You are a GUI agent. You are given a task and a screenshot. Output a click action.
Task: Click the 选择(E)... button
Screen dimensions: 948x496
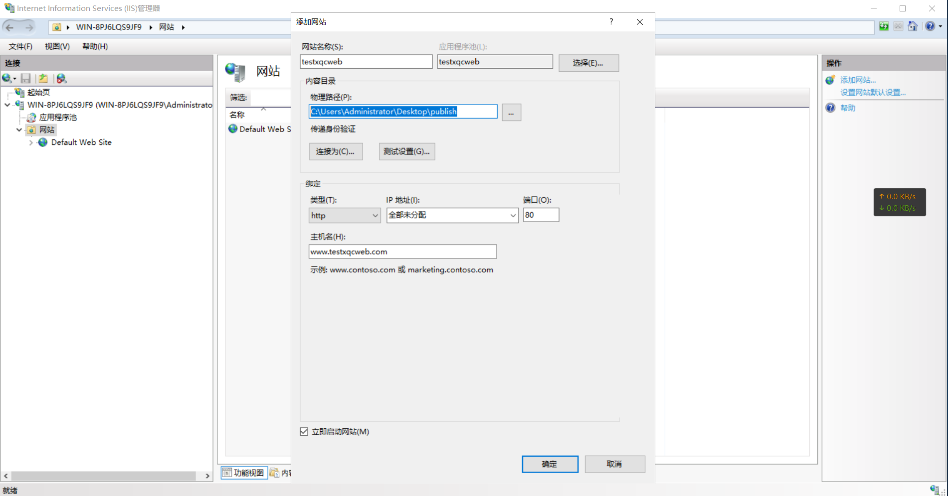point(588,63)
